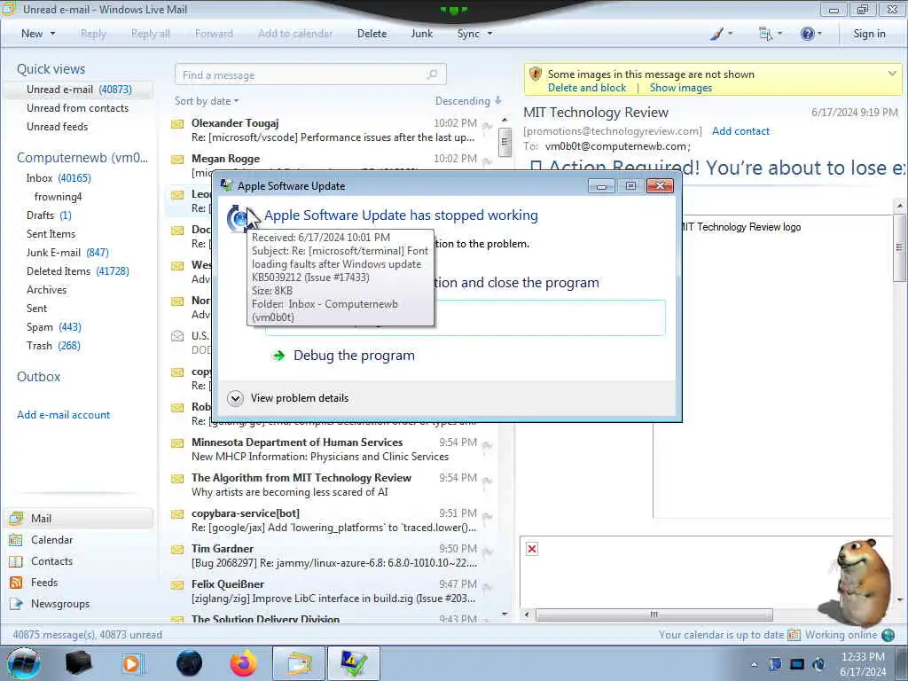Open the Menus icon dropdown arrow
The height and width of the screenshot is (681, 908).
tap(779, 34)
